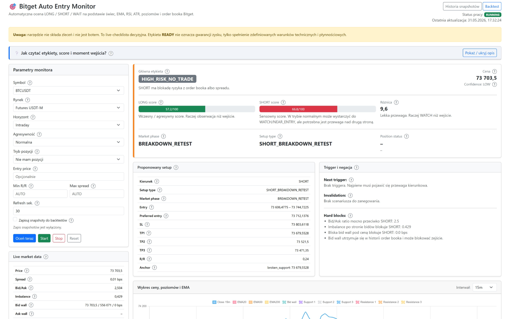Click Pokaż / ukryj opis button

(x=480, y=53)
